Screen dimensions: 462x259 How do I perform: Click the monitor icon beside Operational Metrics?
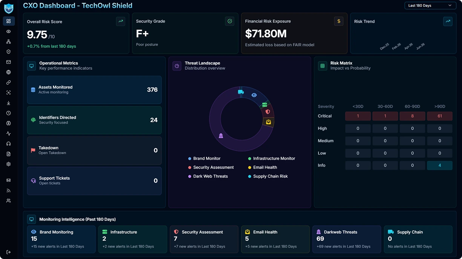(x=32, y=66)
